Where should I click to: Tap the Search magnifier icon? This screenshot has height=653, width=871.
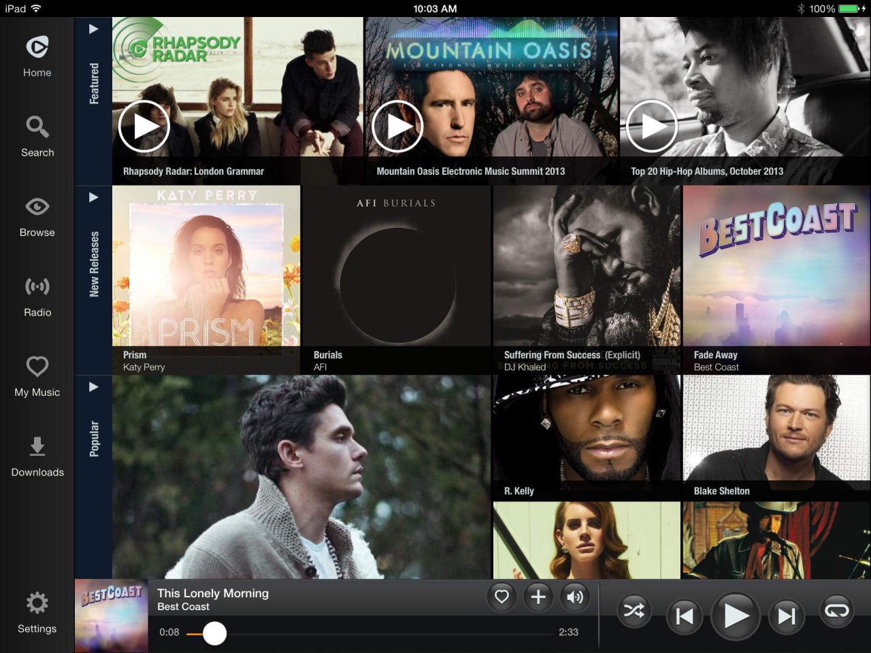click(x=37, y=127)
